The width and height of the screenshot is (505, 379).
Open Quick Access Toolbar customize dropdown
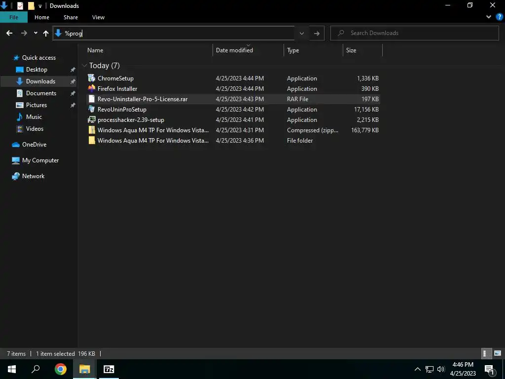(40, 6)
